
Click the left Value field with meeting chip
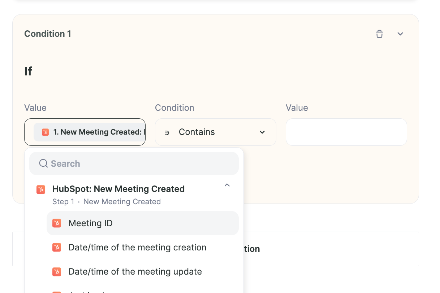[85, 132]
